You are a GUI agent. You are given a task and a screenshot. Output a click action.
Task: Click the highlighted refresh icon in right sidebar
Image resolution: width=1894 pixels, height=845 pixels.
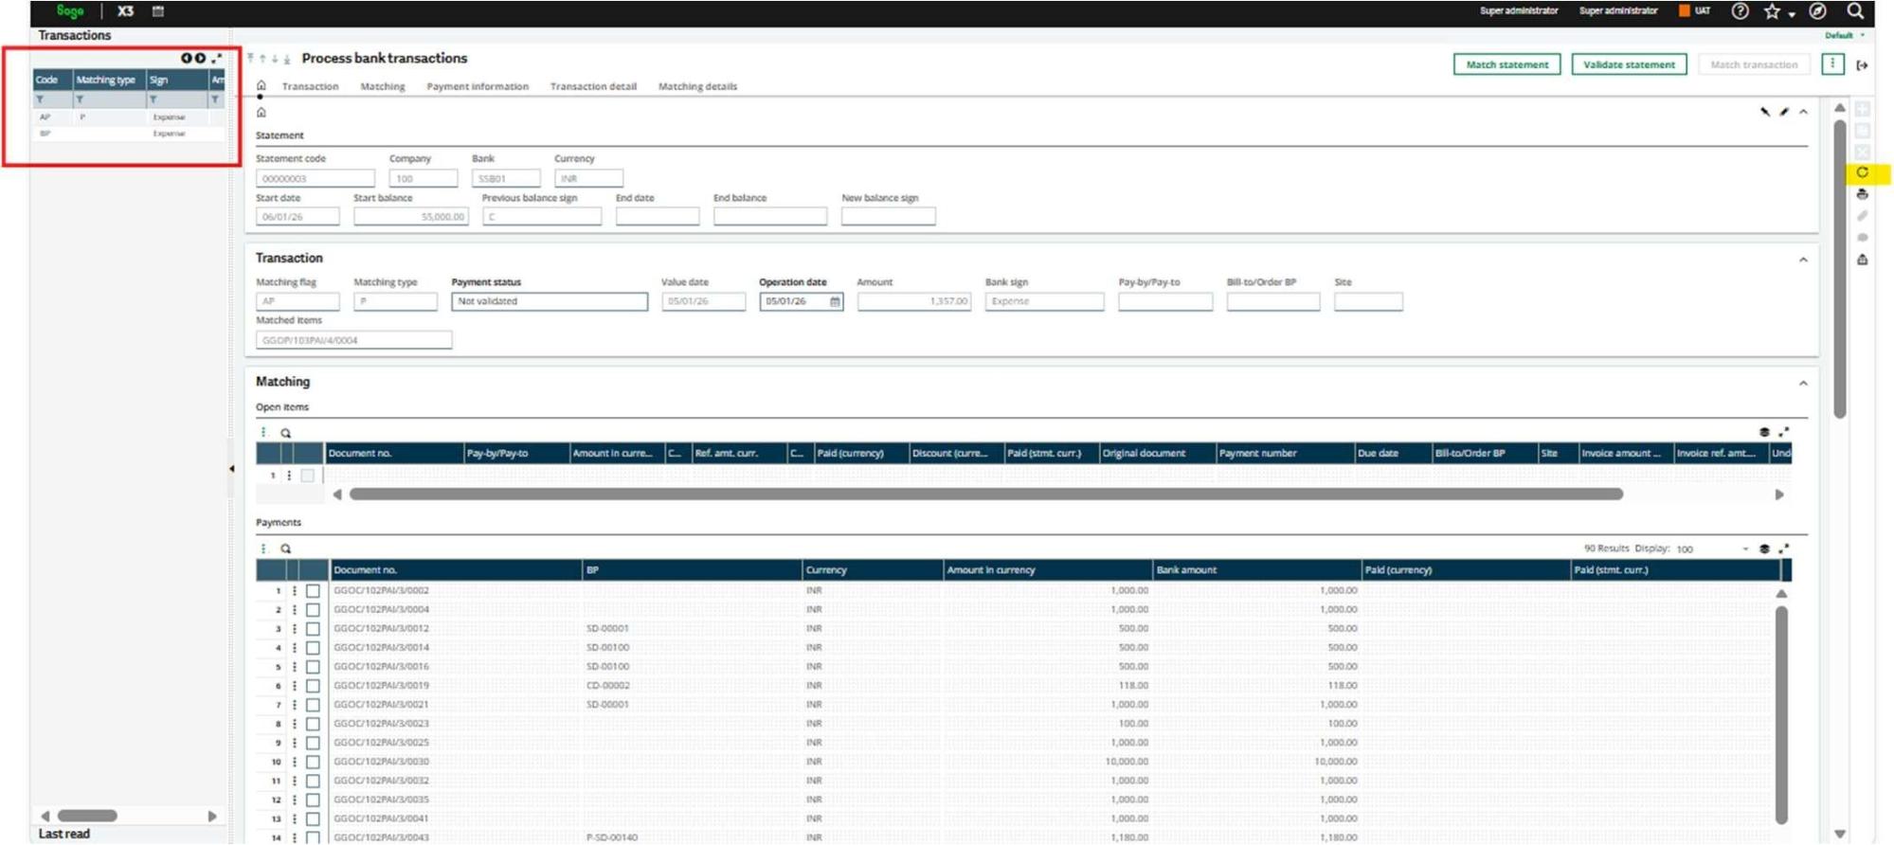(1862, 172)
